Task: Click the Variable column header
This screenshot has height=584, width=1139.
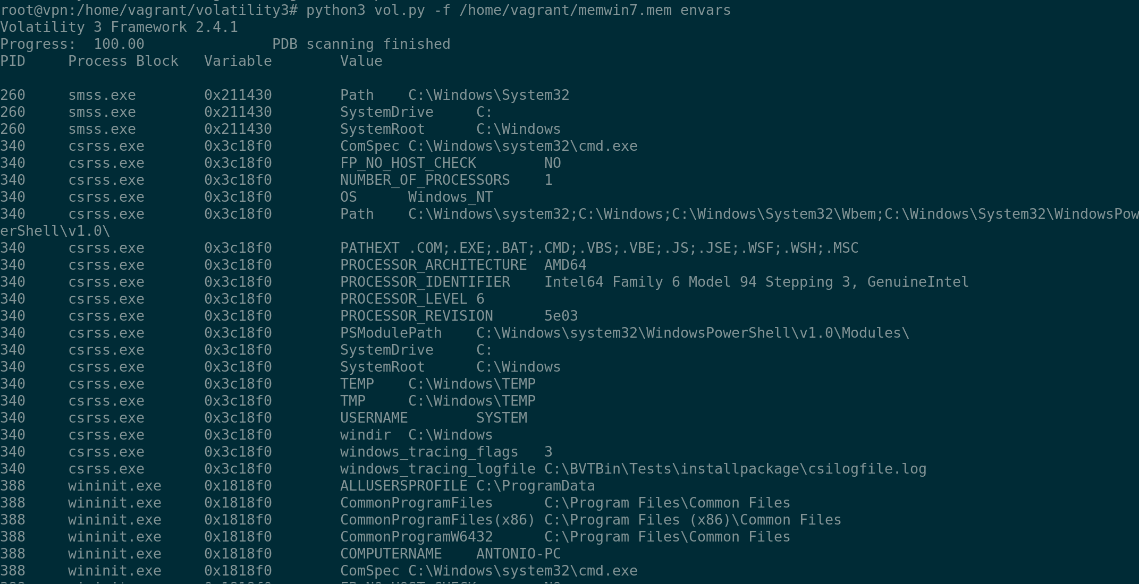Action: 238,61
